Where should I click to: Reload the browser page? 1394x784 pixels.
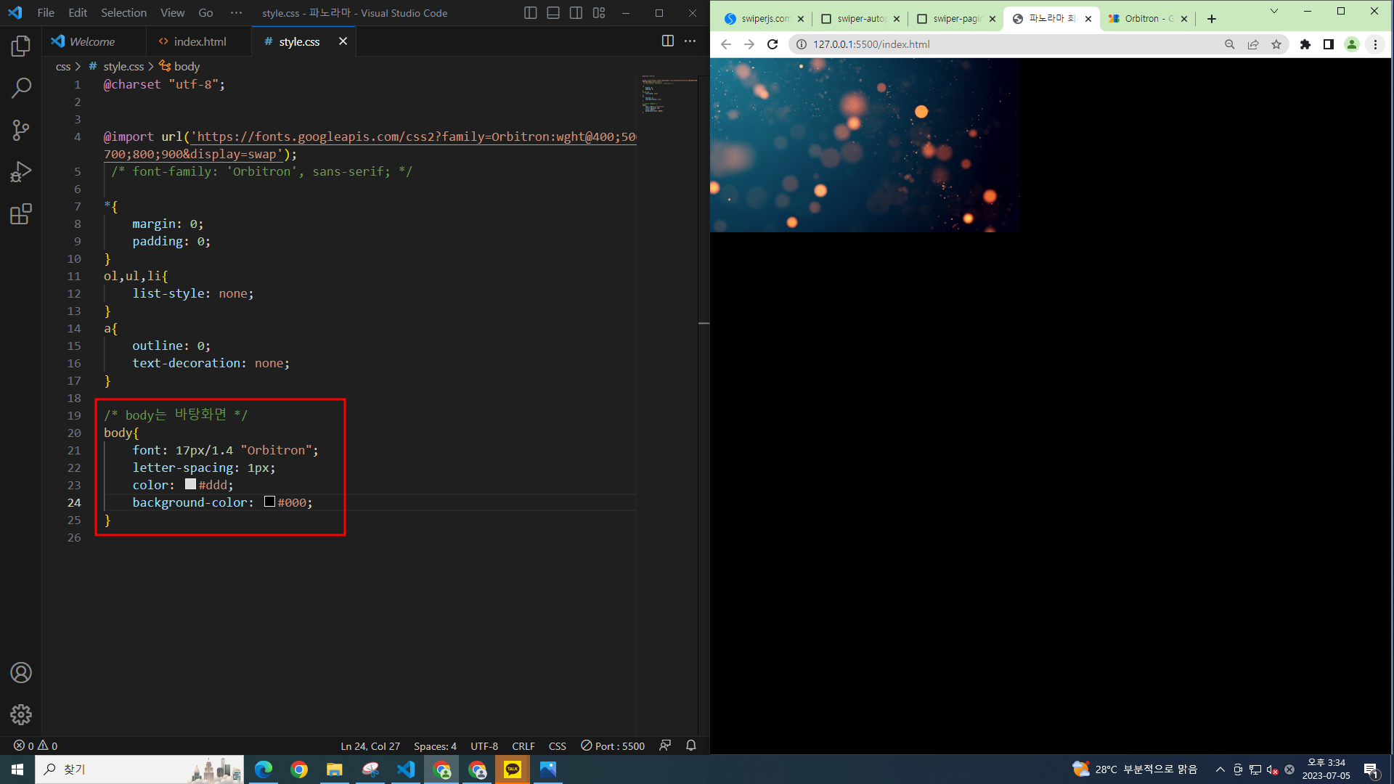pyautogui.click(x=773, y=44)
